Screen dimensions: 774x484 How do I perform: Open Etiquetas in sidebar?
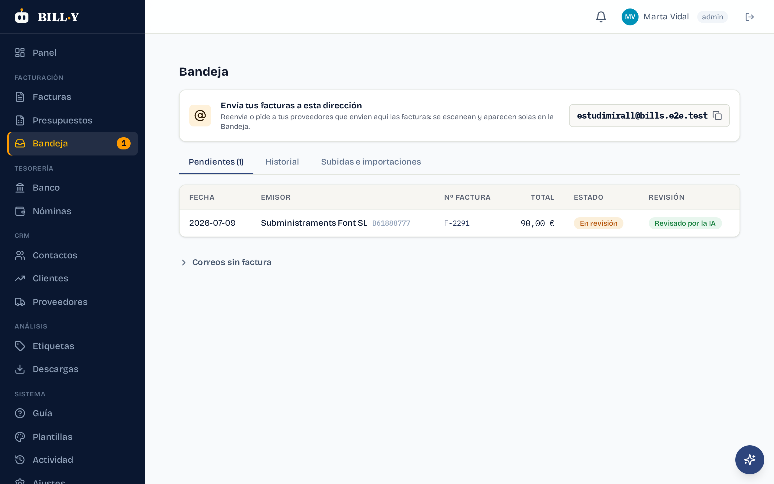[x=73, y=346]
